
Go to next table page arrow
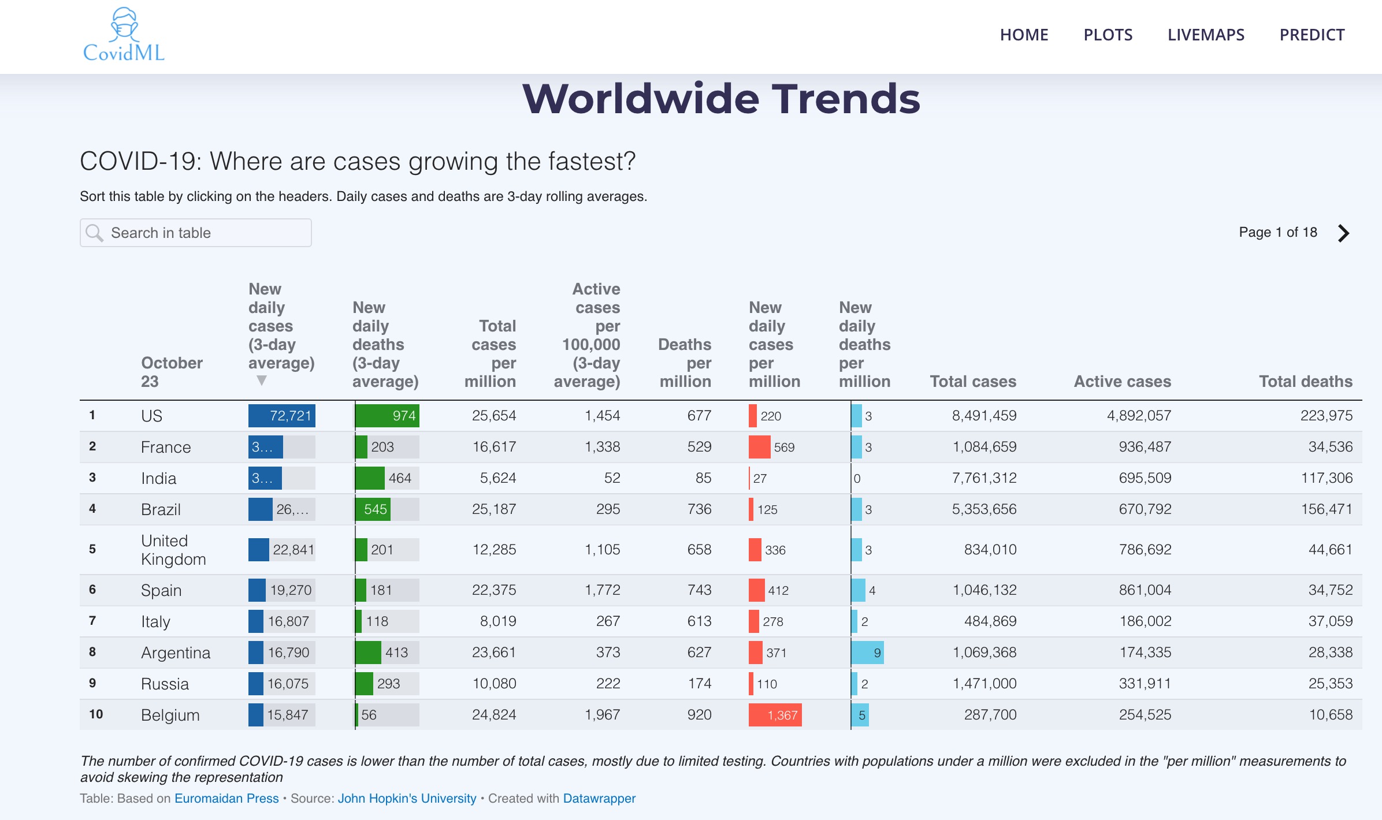pos(1344,233)
